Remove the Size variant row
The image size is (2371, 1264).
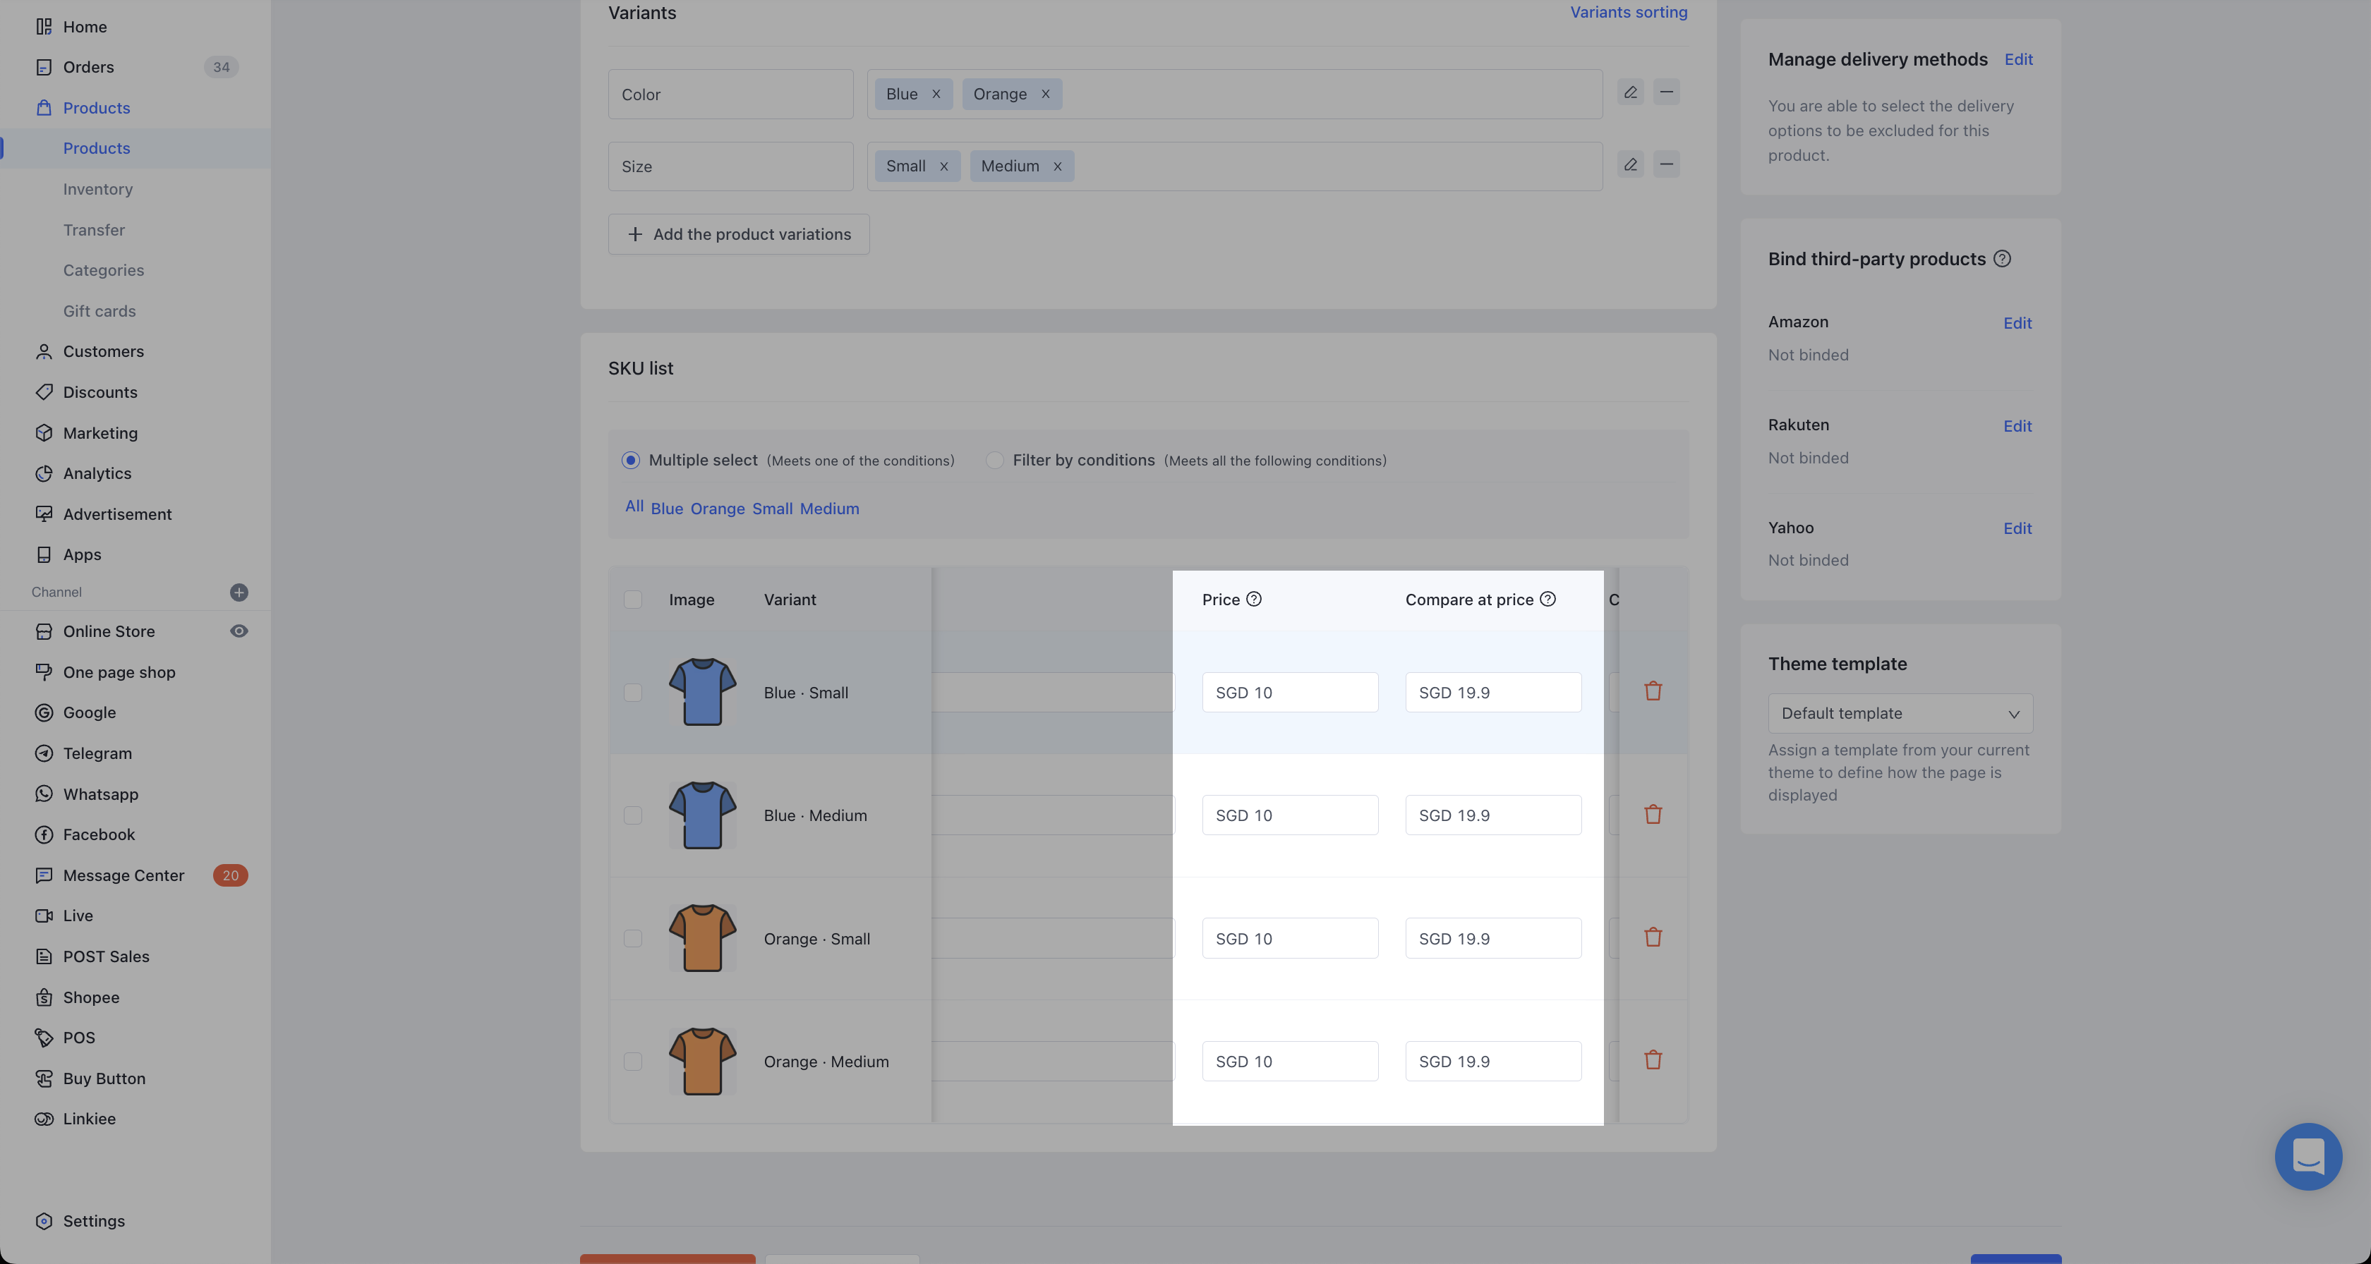tap(1666, 164)
